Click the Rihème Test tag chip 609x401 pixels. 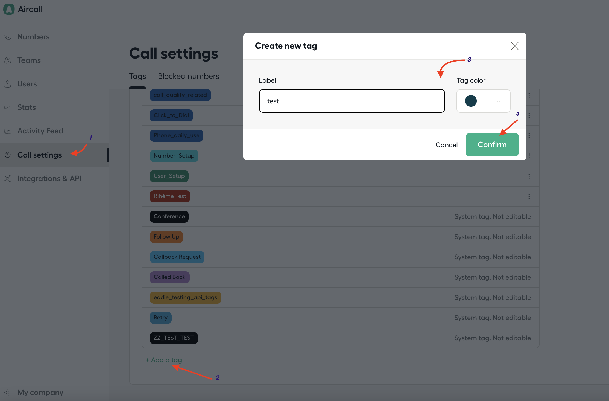point(170,196)
